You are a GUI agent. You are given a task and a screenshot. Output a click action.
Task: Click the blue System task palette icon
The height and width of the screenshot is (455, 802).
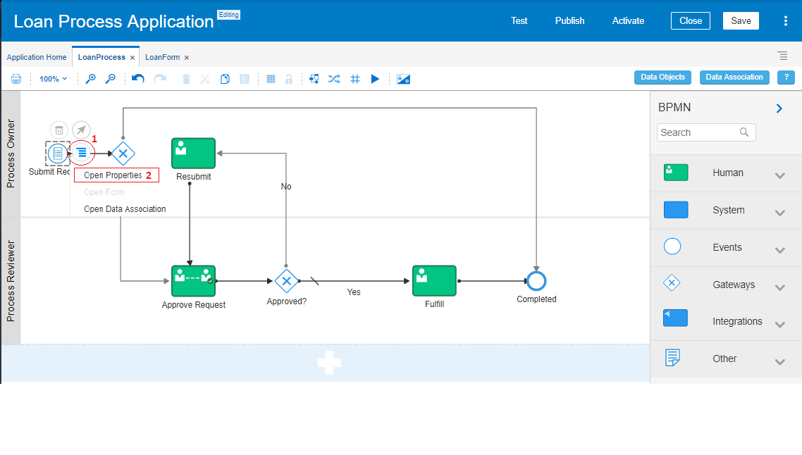(x=676, y=210)
